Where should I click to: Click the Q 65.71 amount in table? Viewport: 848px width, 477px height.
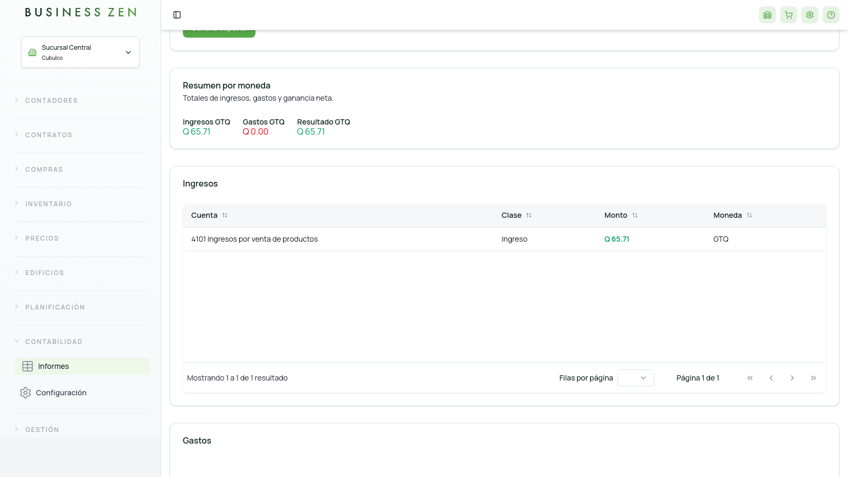[617, 239]
